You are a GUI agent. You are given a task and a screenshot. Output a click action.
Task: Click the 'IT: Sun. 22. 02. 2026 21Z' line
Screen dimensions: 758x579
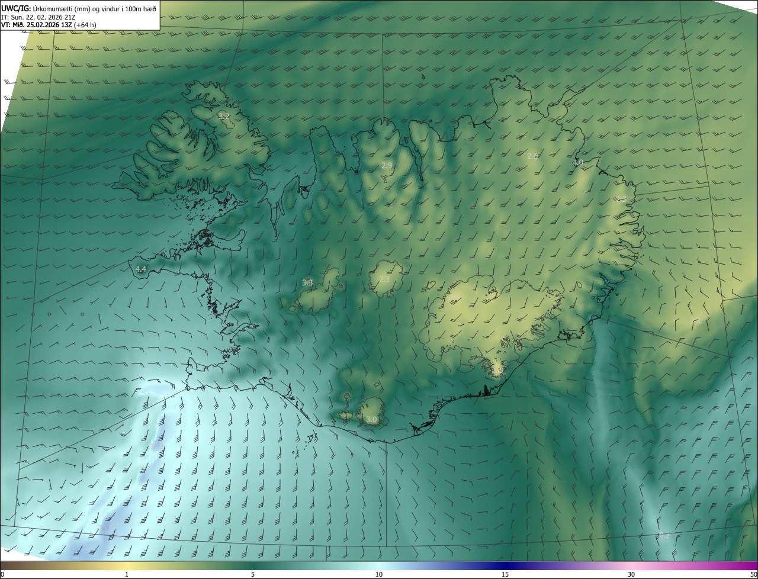point(38,17)
